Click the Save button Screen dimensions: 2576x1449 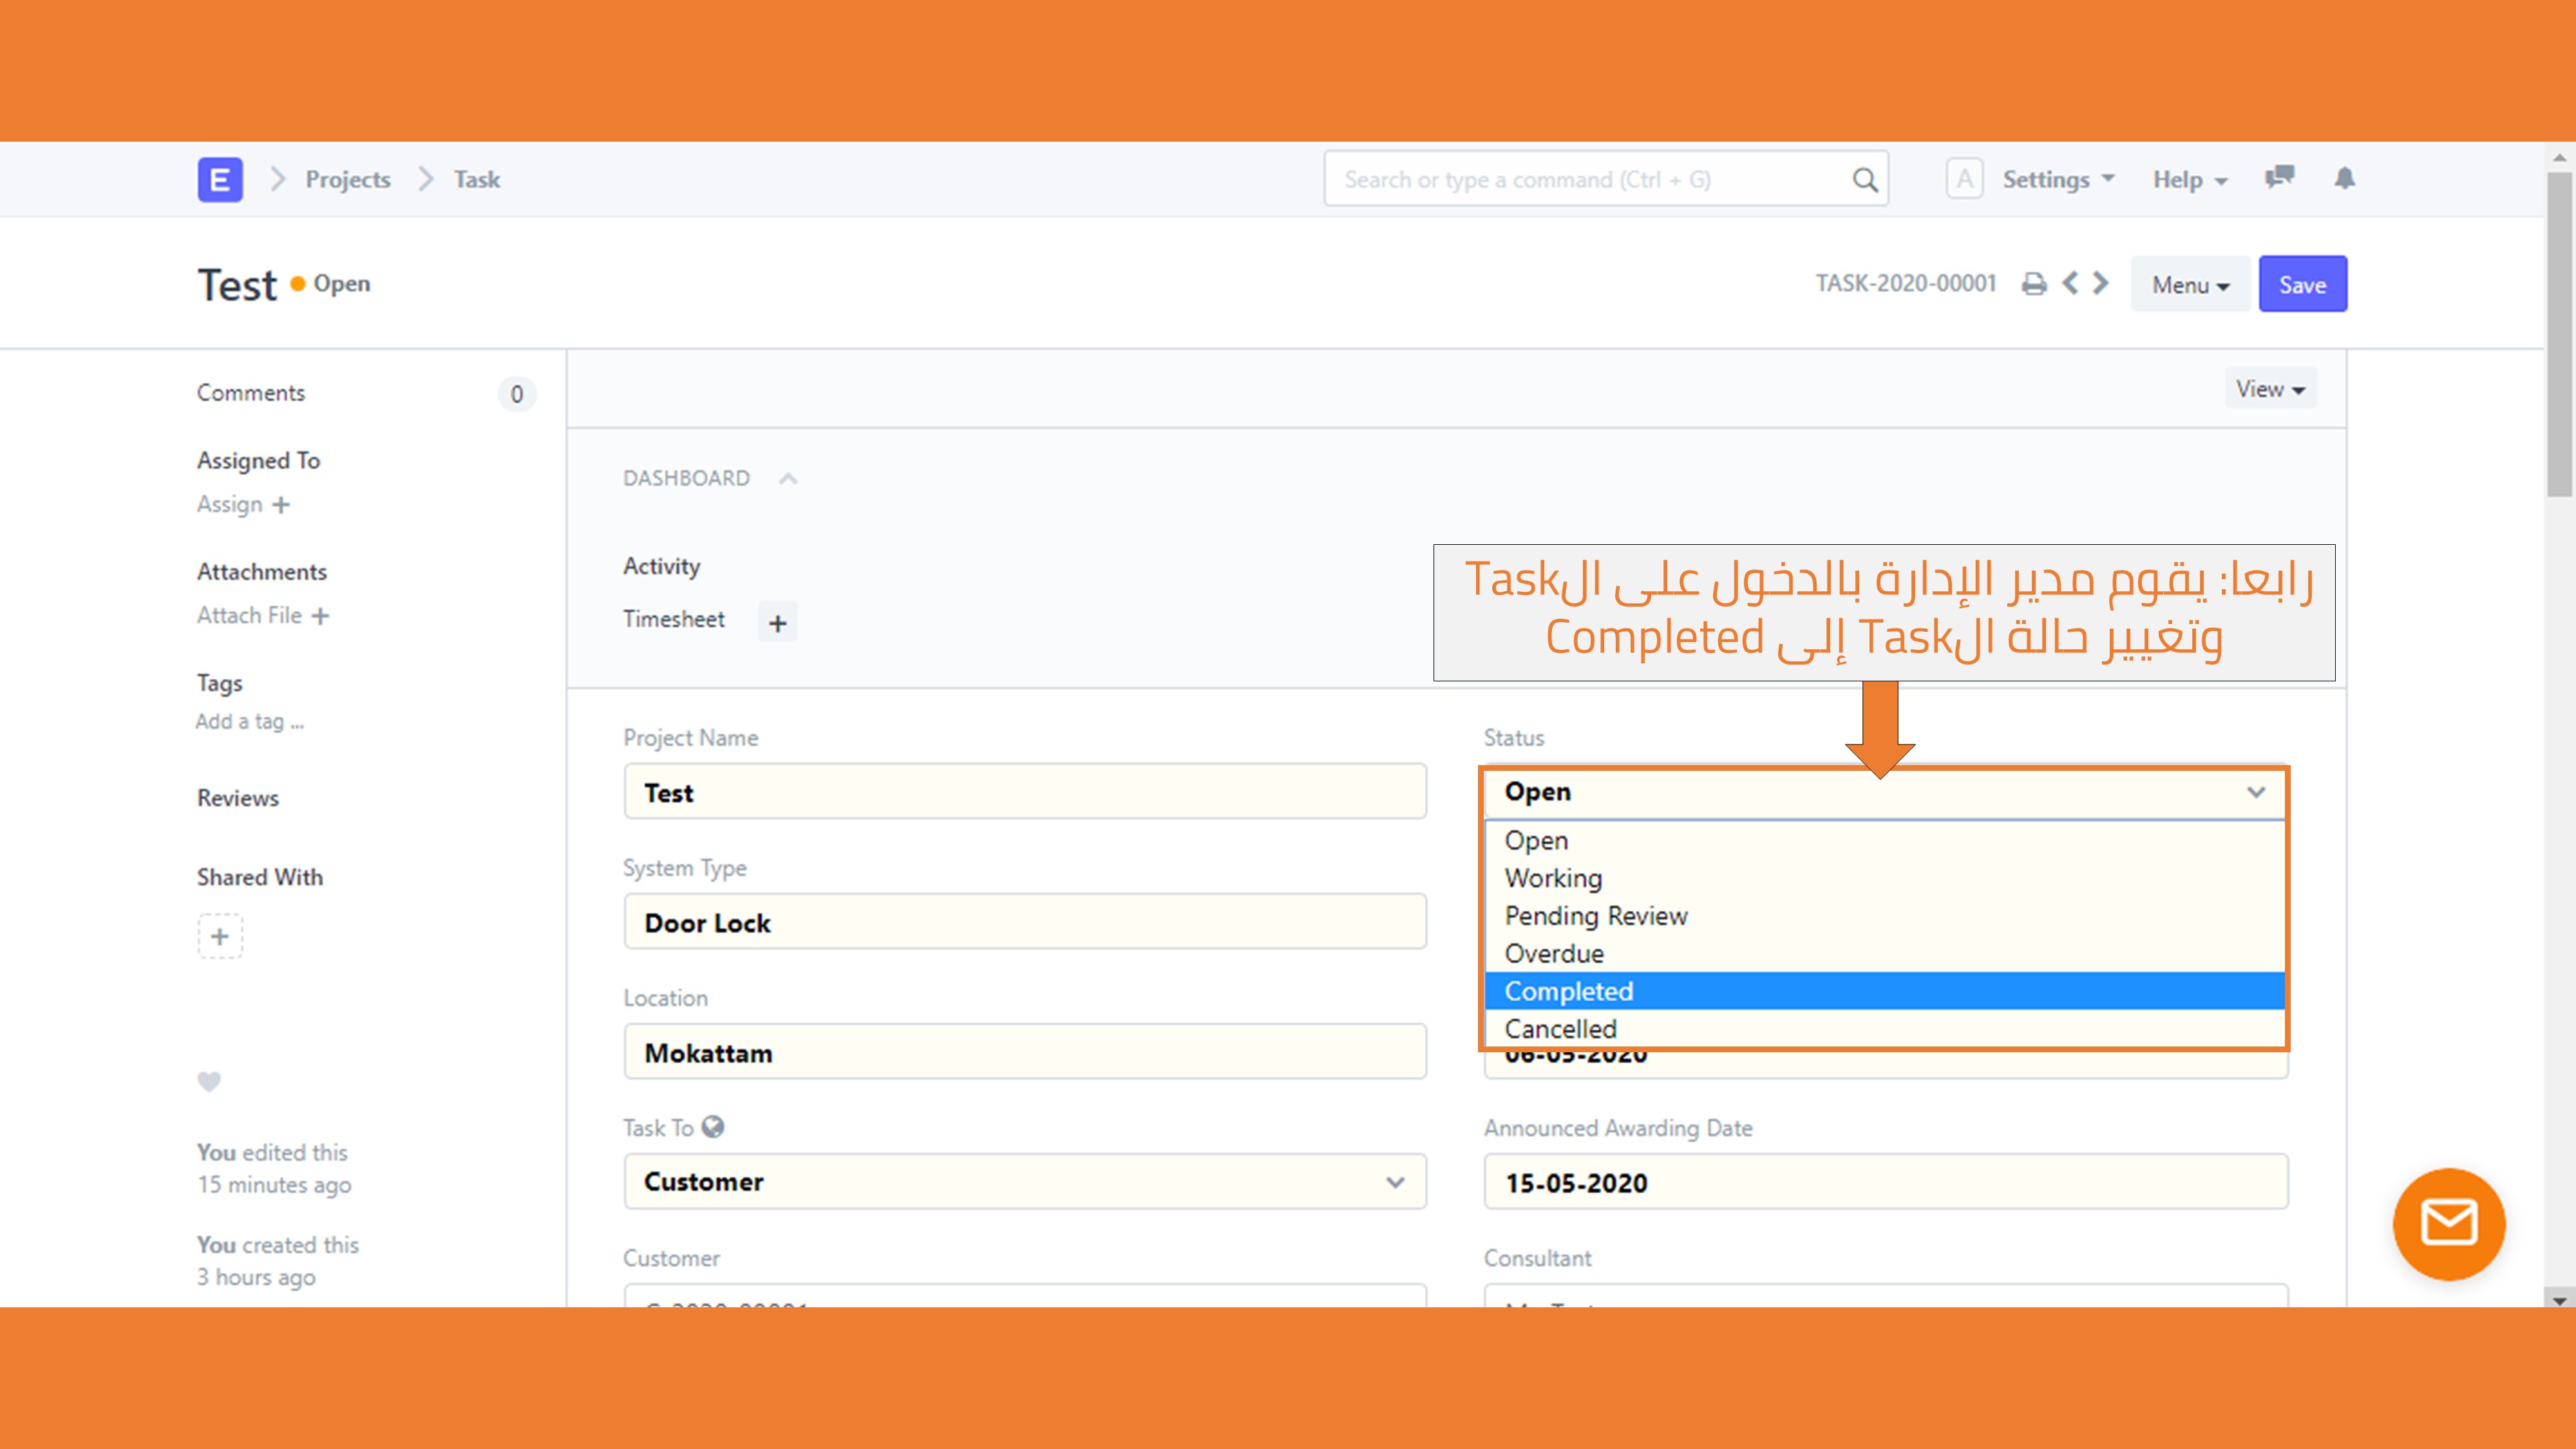coord(2302,284)
